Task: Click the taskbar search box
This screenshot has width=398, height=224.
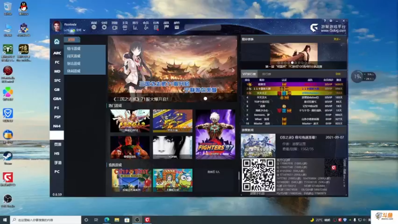Action: pos(46,220)
